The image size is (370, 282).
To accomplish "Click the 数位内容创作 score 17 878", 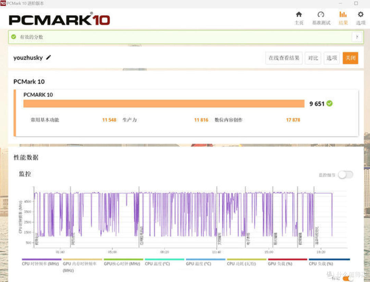I will click(293, 120).
